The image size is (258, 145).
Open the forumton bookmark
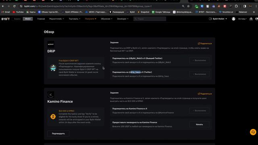pos(226,12)
